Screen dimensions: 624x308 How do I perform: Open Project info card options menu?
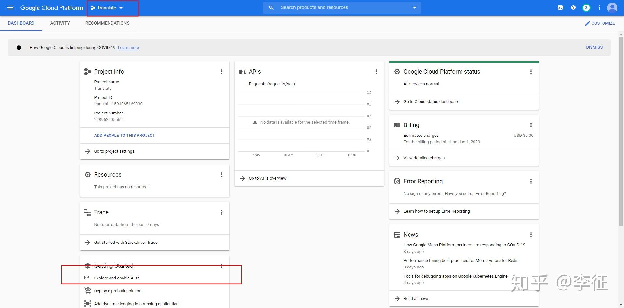point(222,72)
